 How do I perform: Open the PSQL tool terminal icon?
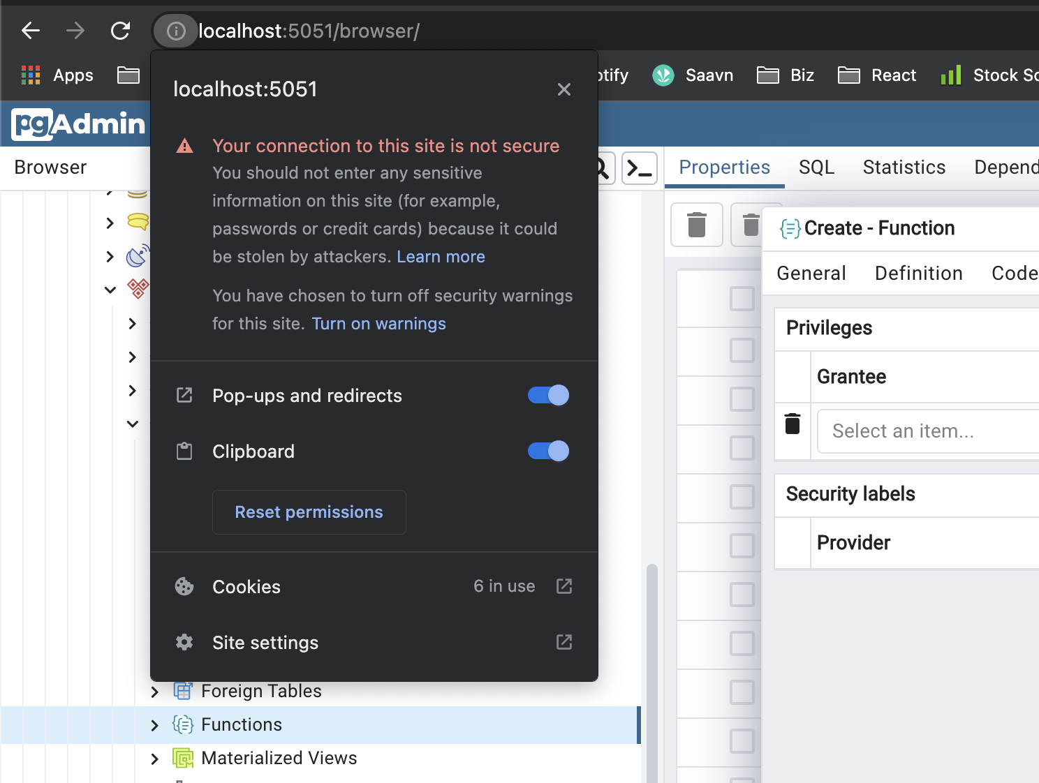pos(639,168)
